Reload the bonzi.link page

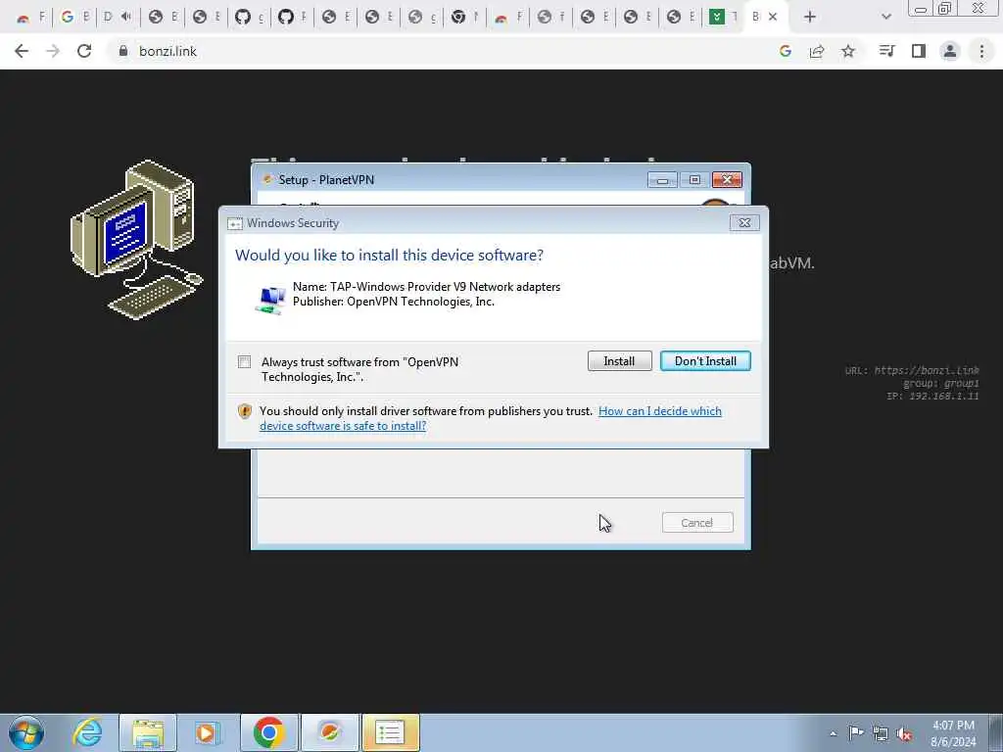point(84,51)
